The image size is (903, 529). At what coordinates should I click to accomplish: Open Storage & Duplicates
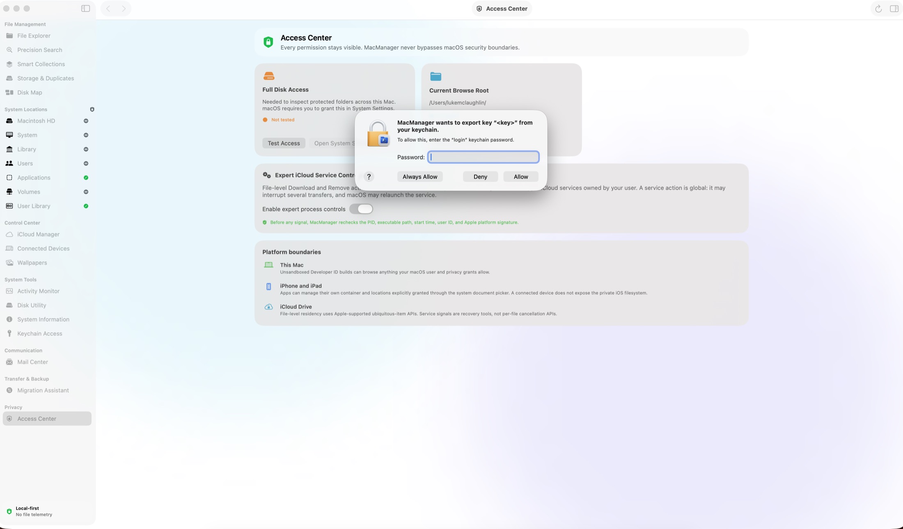tap(47, 78)
